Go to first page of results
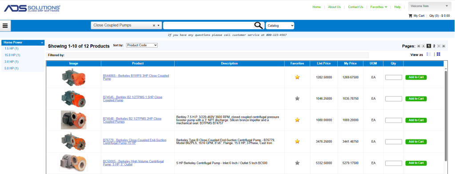Image resolution: width=455 pixels, height=174 pixels. point(419,46)
